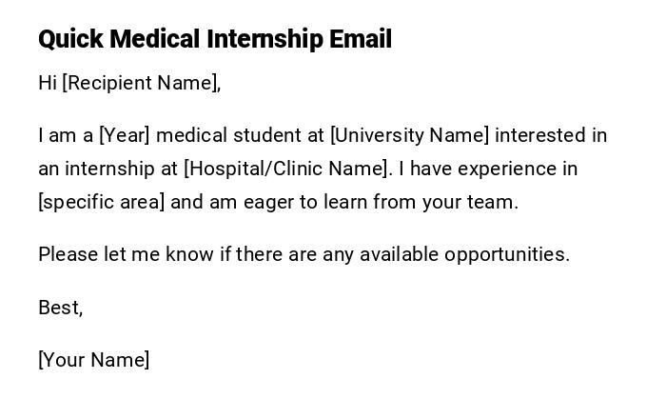Click the [Year] placeholder text
The image size is (666, 419).
[x=125, y=135]
